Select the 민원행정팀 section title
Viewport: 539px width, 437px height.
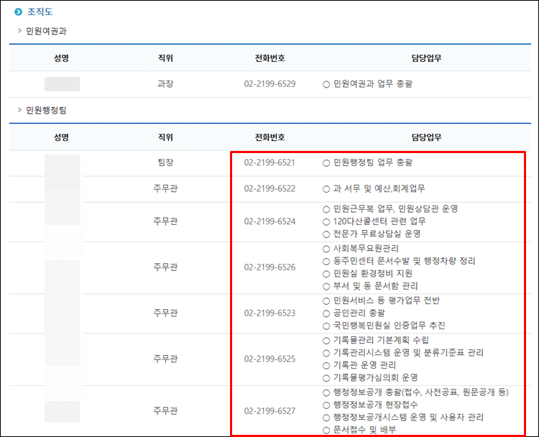pyautogui.click(x=47, y=111)
